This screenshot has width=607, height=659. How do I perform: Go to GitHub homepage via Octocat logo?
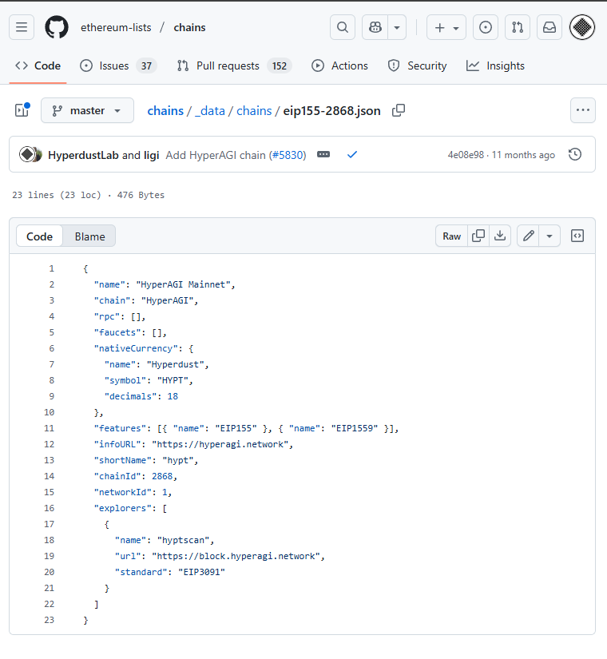(x=57, y=27)
